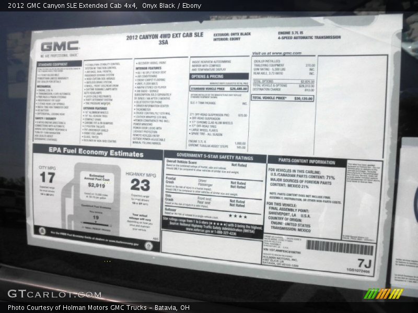Click the 'STANDARD VEHICLE PRICE' box
The height and width of the screenshot is (313, 418).
pyautogui.click(x=219, y=89)
